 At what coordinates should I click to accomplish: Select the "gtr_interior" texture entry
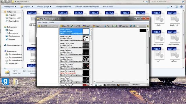point(74,66)
